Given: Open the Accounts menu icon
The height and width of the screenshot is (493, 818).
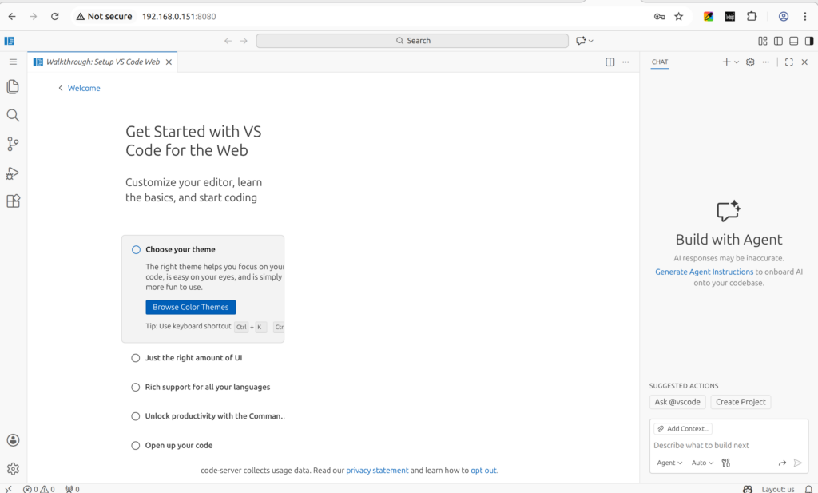Looking at the screenshot, I should pyautogui.click(x=13, y=440).
